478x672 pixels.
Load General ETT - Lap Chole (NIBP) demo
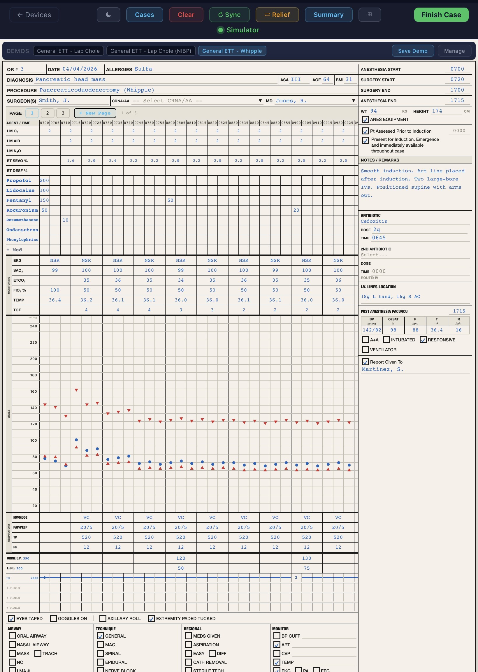tap(151, 51)
